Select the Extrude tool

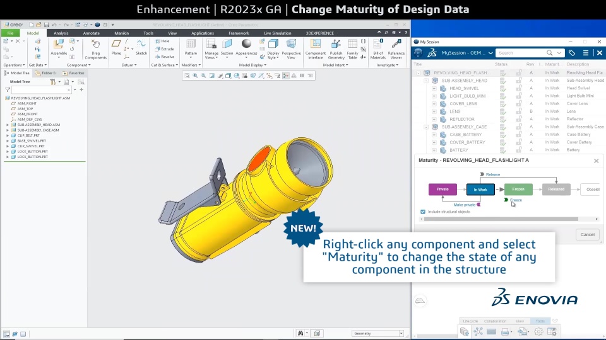pyautogui.click(x=165, y=49)
